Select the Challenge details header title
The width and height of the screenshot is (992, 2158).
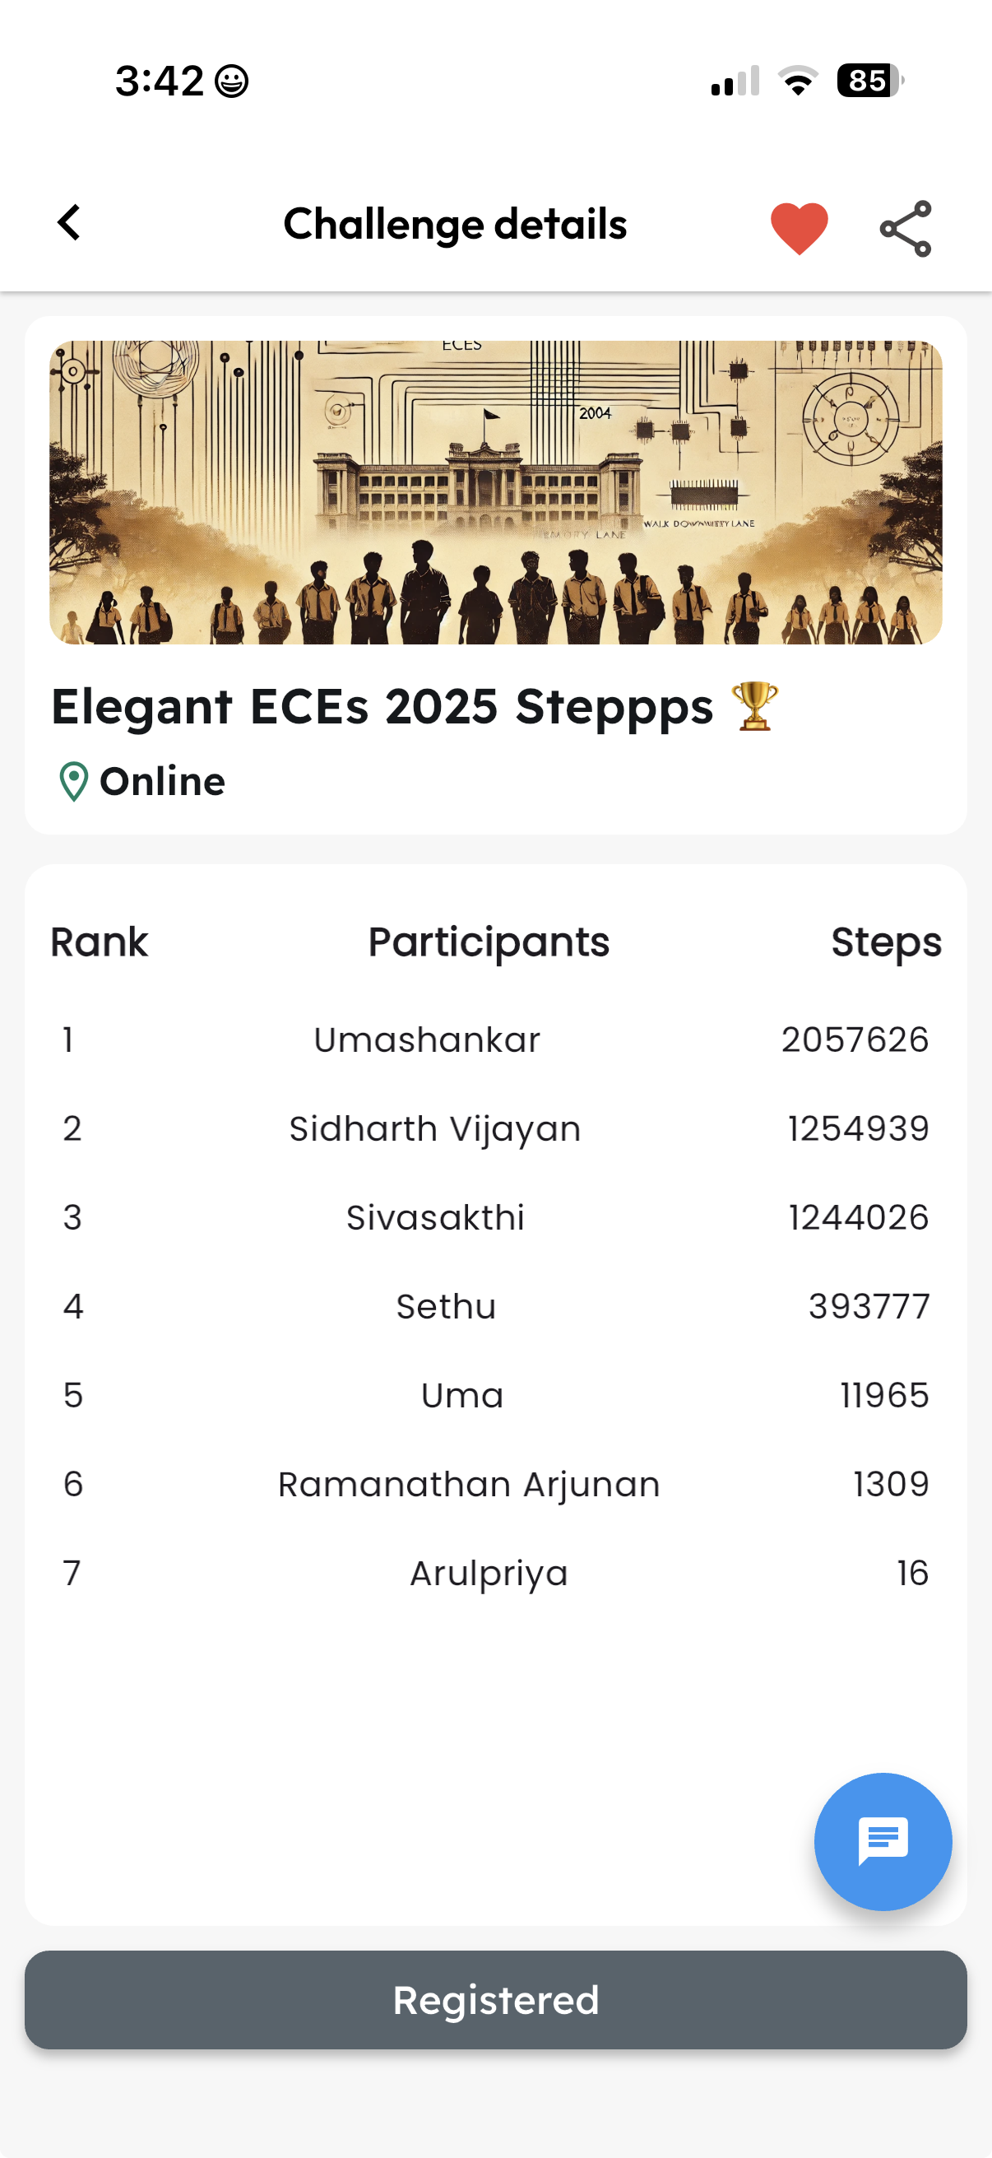click(x=455, y=223)
